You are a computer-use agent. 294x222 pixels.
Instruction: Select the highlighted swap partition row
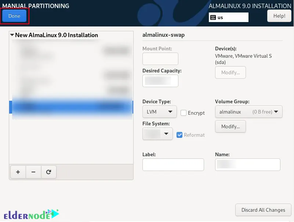[71, 107]
